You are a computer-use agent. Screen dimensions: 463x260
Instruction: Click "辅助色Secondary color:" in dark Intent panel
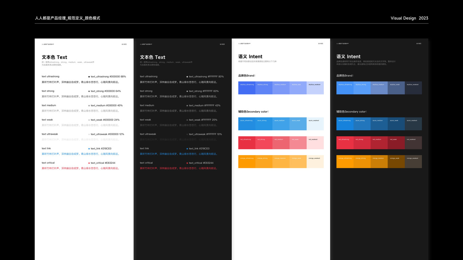point(352,112)
